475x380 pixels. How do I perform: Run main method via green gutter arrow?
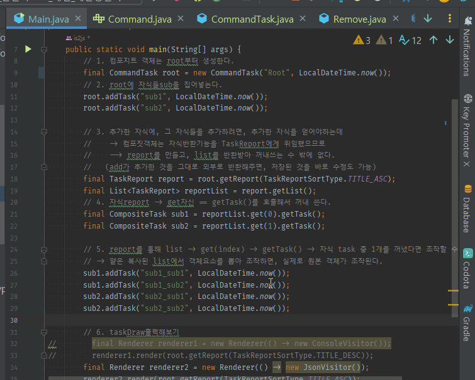coord(28,49)
